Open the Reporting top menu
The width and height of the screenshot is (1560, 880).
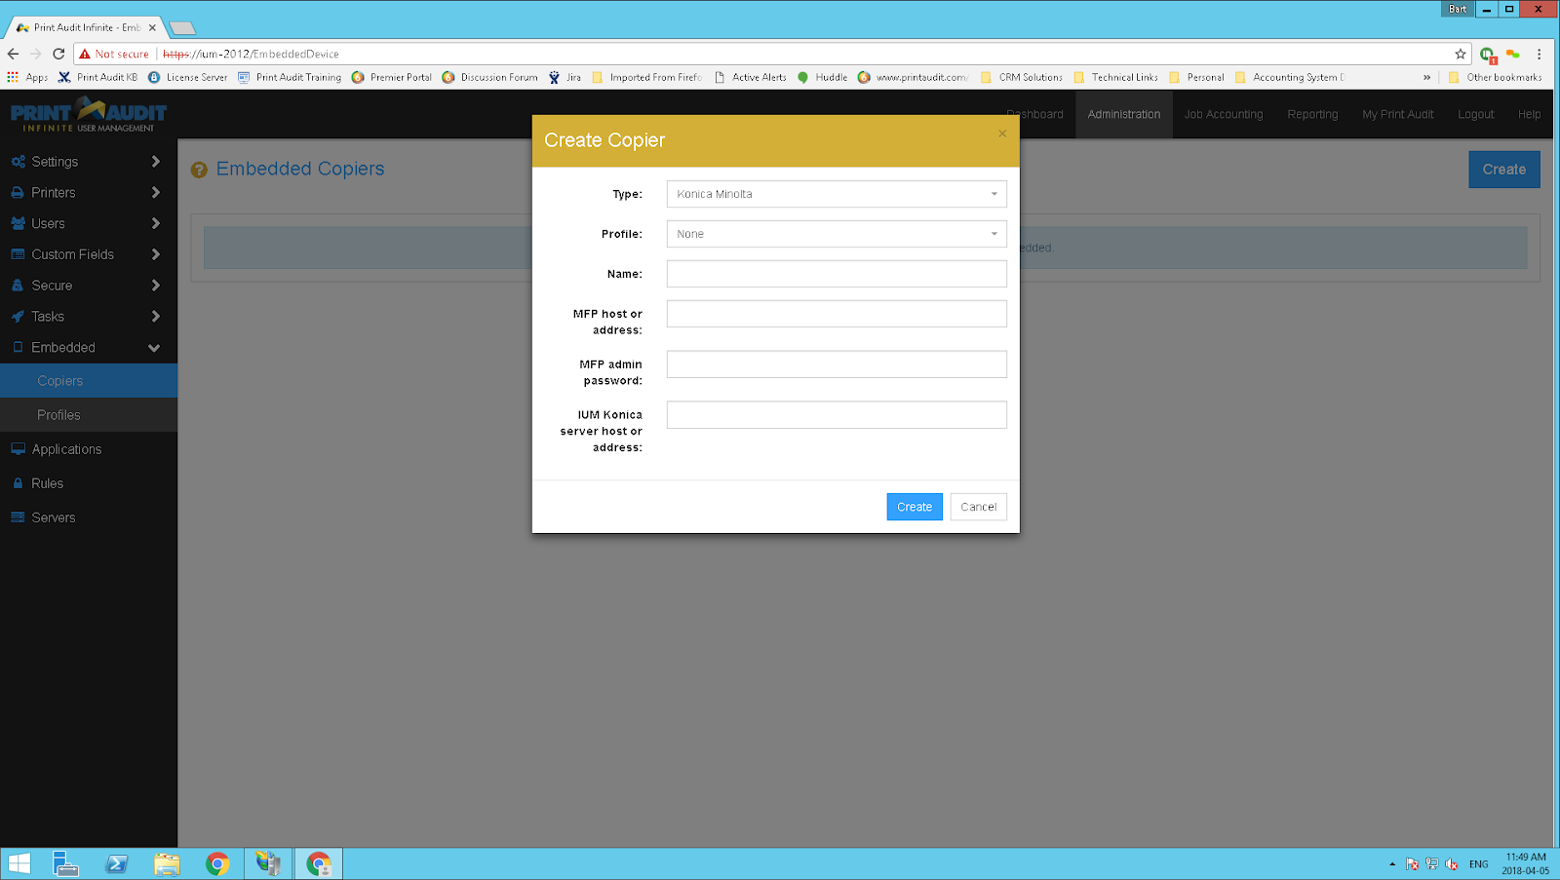pyautogui.click(x=1312, y=114)
